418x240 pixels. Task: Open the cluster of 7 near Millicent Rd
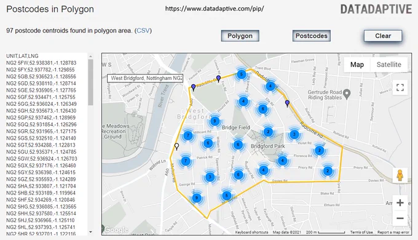click(x=188, y=135)
